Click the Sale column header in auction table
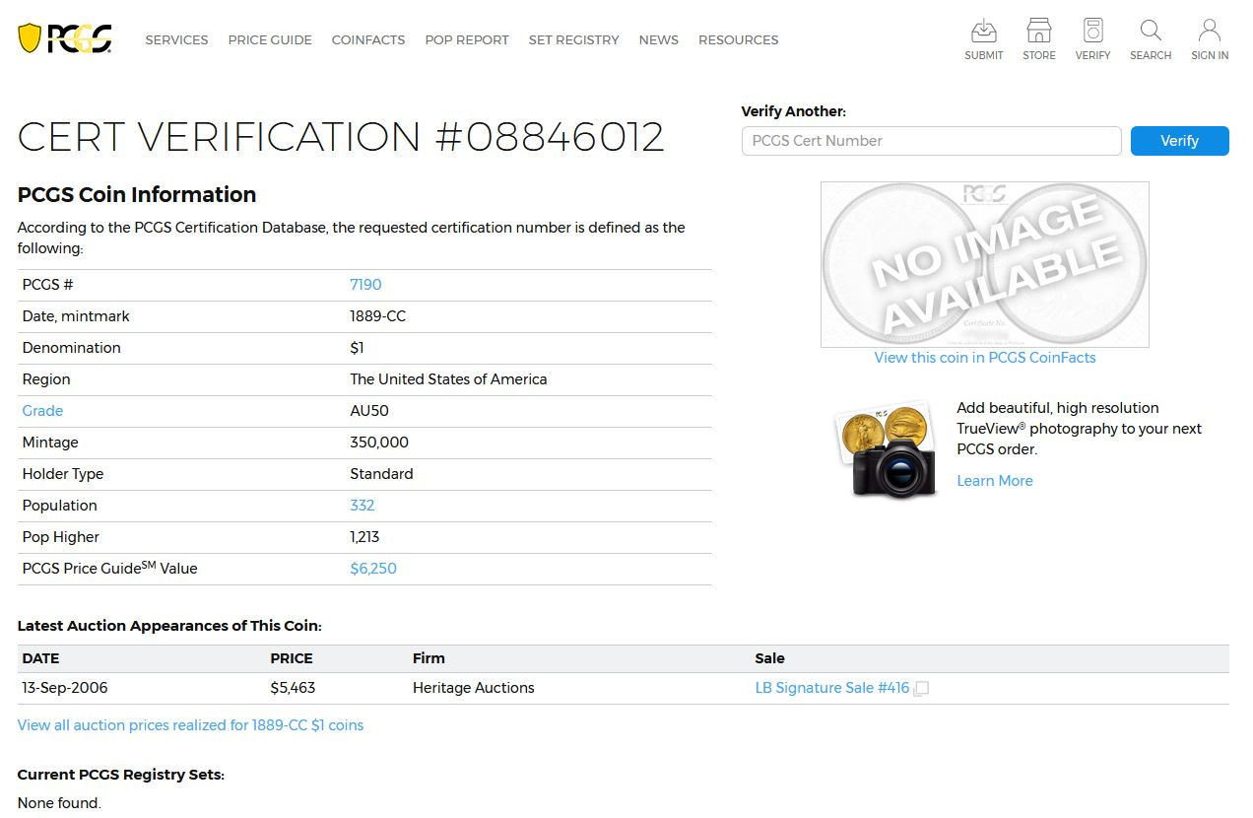This screenshot has width=1253, height=818. coord(769,658)
